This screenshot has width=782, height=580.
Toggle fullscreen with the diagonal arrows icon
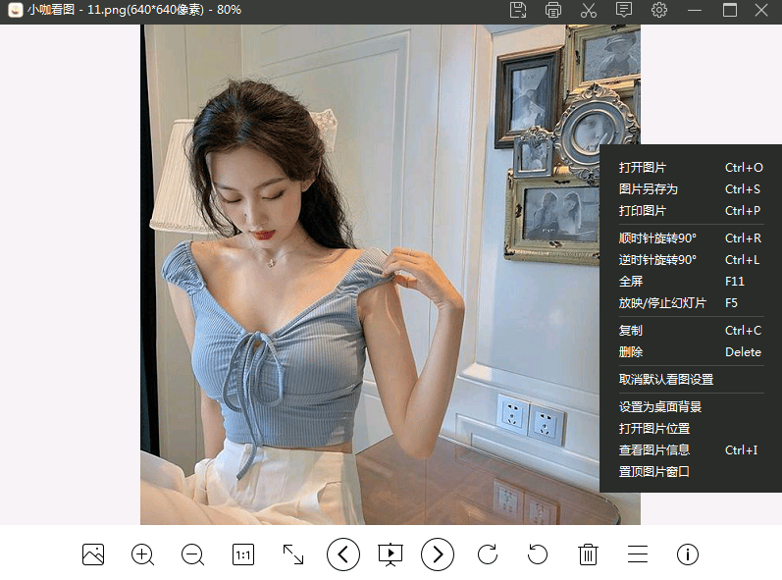tap(293, 554)
